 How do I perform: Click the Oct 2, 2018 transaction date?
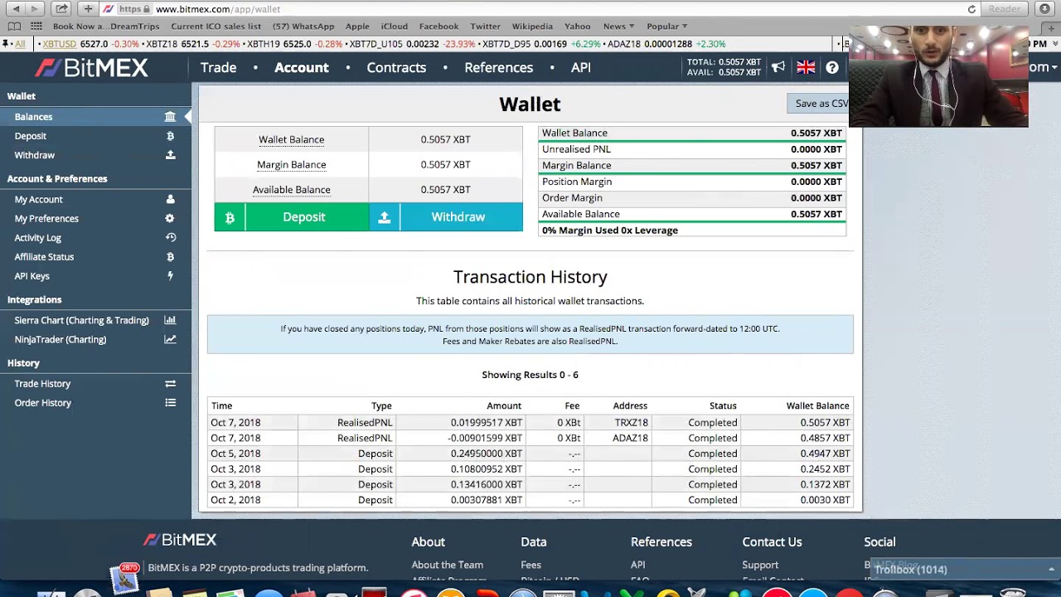(235, 500)
